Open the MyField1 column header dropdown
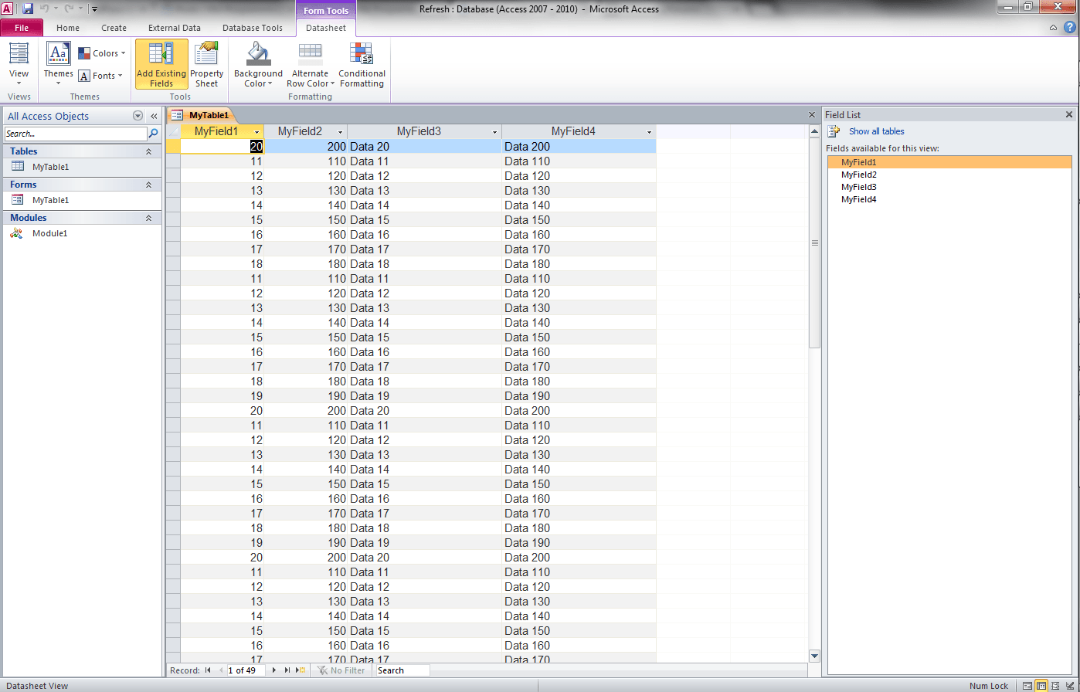This screenshot has height=692, width=1080. tap(256, 132)
